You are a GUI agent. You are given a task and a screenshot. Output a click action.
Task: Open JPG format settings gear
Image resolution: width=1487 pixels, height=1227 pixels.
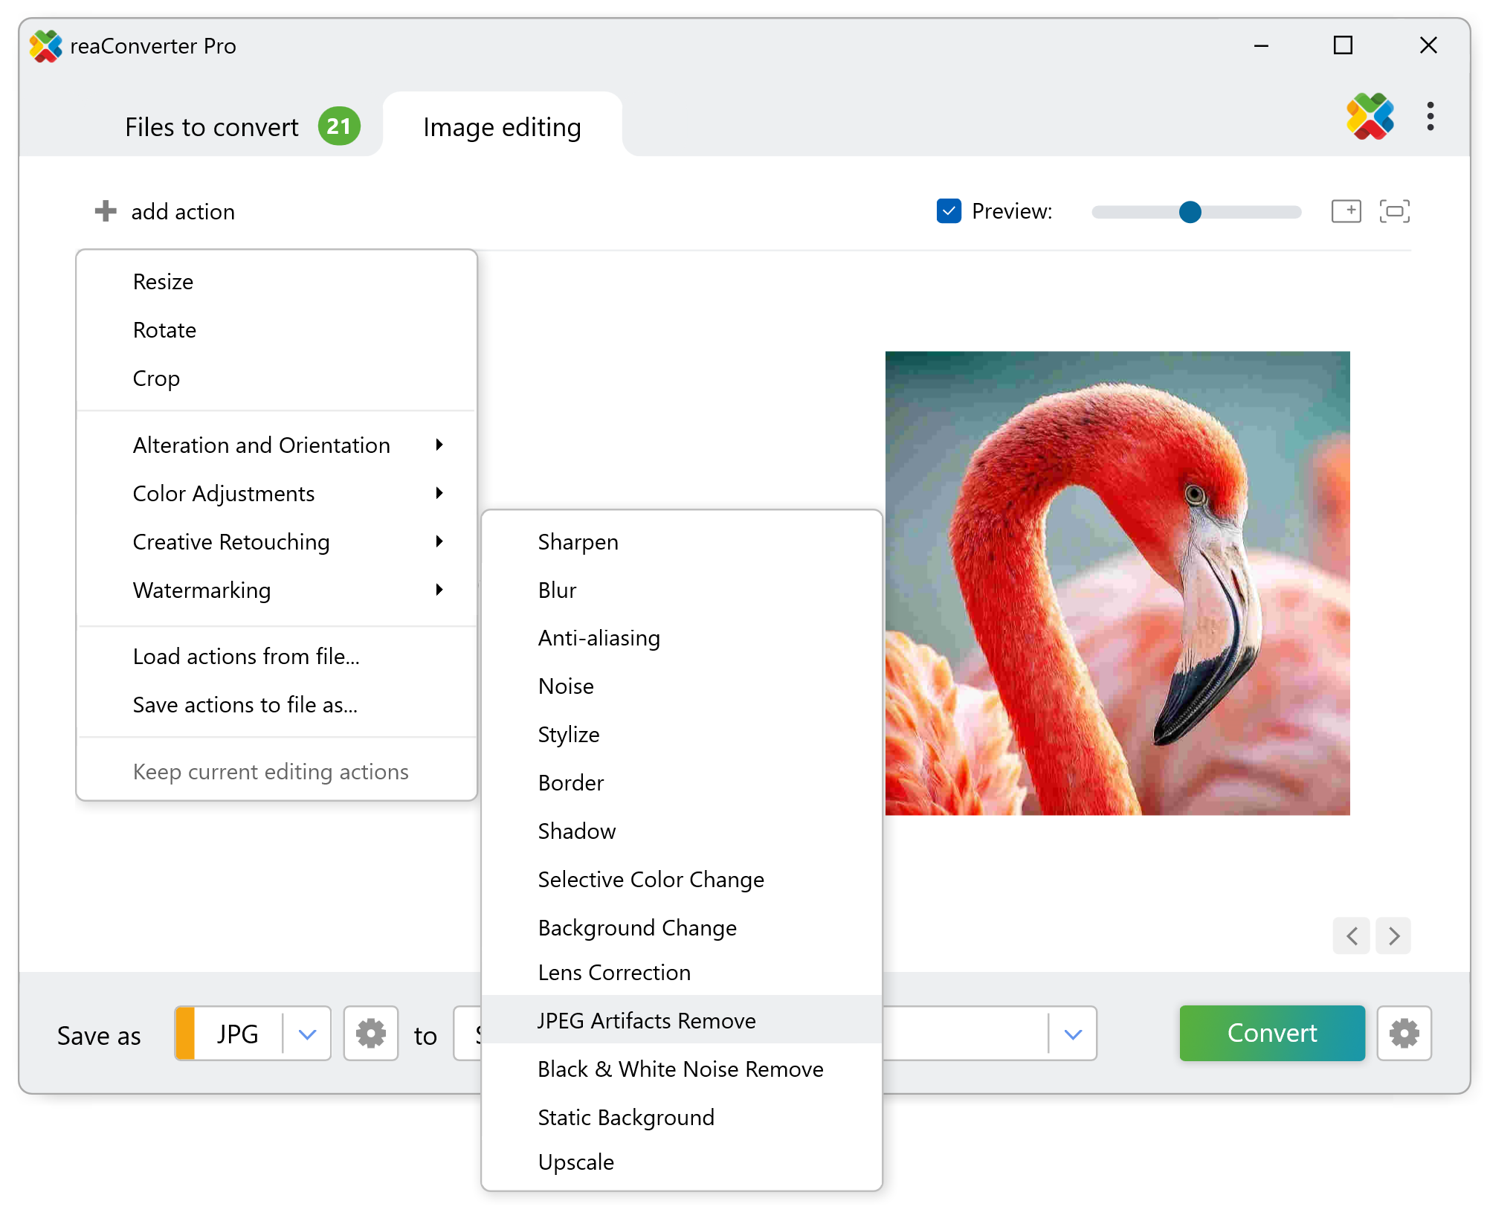[370, 1034]
